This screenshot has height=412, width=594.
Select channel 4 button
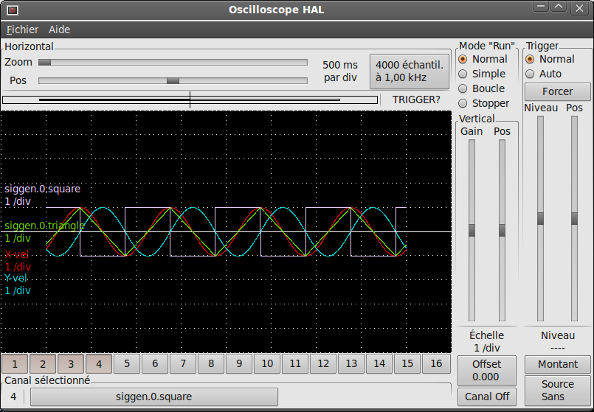click(x=99, y=364)
